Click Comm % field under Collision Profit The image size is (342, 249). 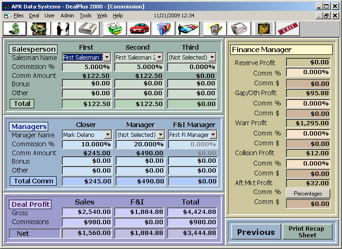[x=308, y=163]
